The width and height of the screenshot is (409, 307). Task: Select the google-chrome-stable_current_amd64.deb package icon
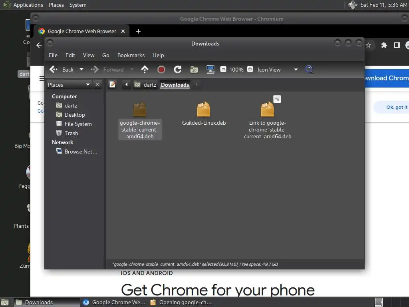139,109
